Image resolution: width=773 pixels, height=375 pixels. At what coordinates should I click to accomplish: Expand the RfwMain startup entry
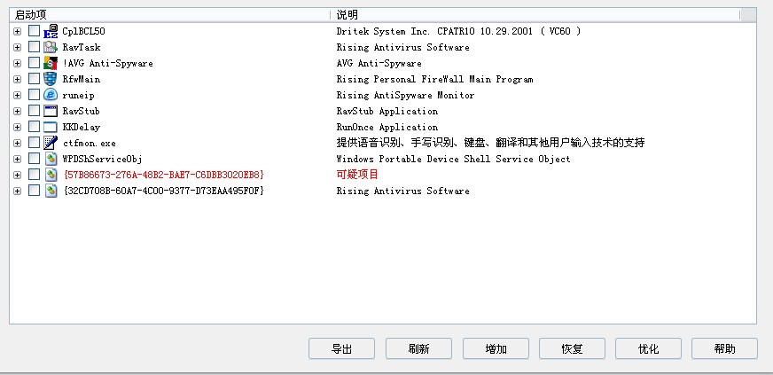pos(17,79)
